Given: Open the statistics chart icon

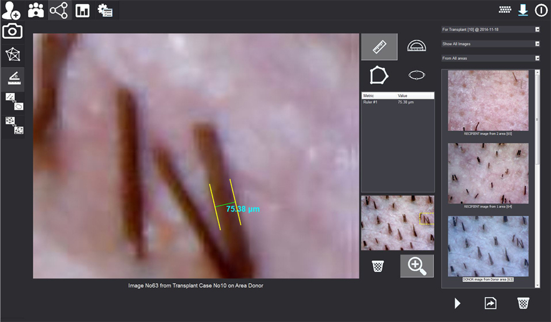Looking at the screenshot, I should [82, 10].
